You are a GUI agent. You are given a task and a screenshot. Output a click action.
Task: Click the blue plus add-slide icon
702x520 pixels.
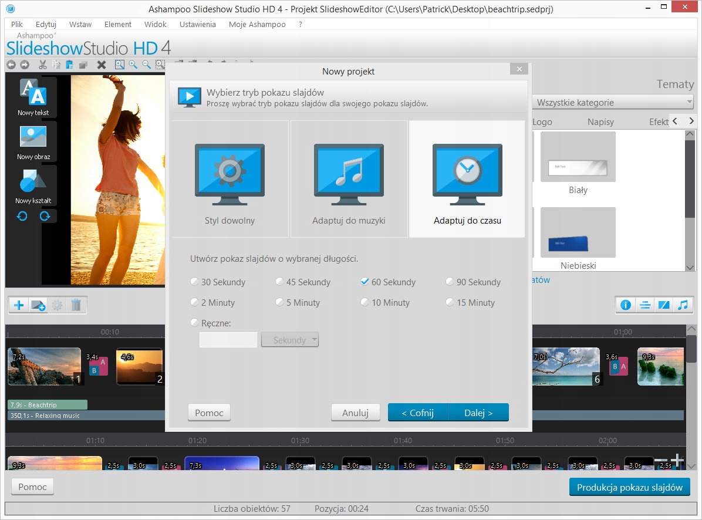pos(19,305)
